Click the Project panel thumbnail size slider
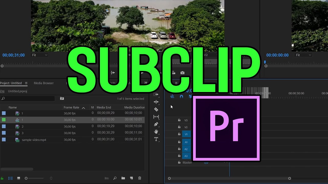Viewport: 328px width, 184px height. (x=26, y=178)
